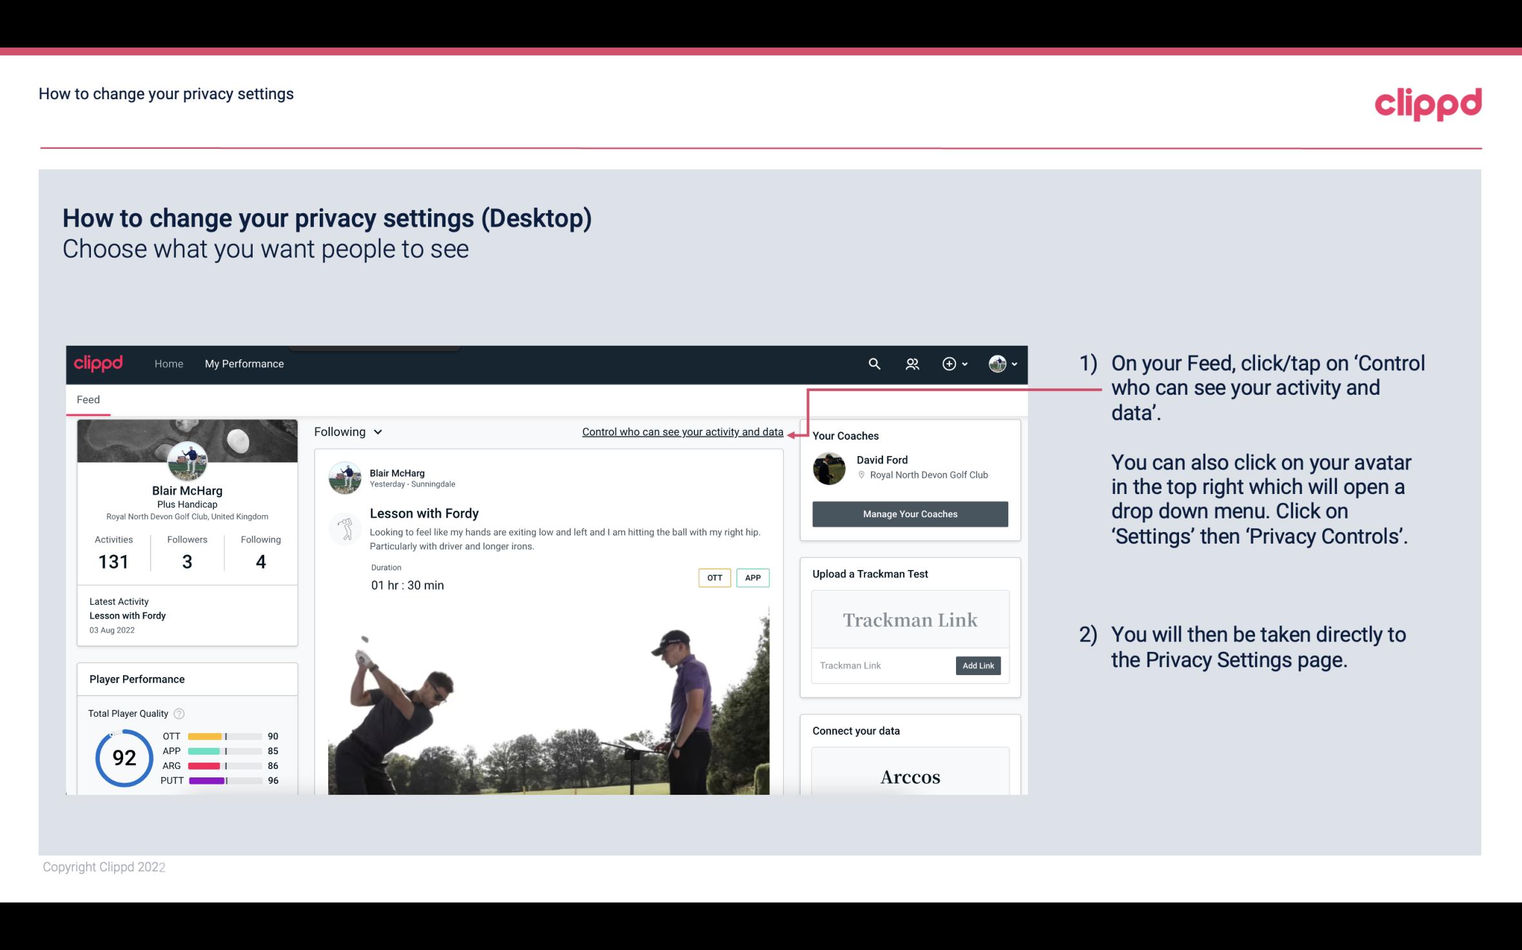Click the Trackman Link input field
The width and height of the screenshot is (1522, 950).
click(x=881, y=665)
